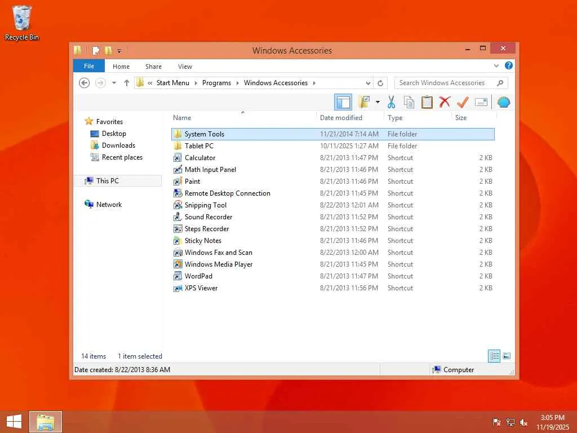Switch to details view button
577x433 pixels.
tap(494, 356)
